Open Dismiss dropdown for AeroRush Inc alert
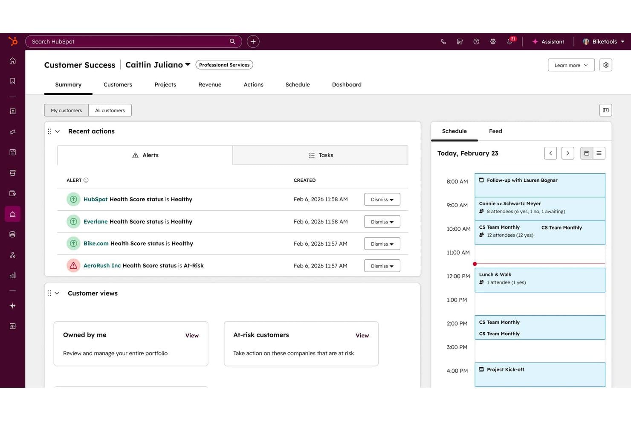The image size is (631, 421). (x=382, y=266)
